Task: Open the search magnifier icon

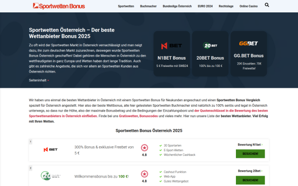Action: click(x=267, y=5)
